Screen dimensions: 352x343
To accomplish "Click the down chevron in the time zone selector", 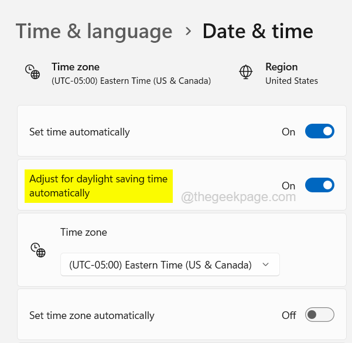I will tap(266, 265).
